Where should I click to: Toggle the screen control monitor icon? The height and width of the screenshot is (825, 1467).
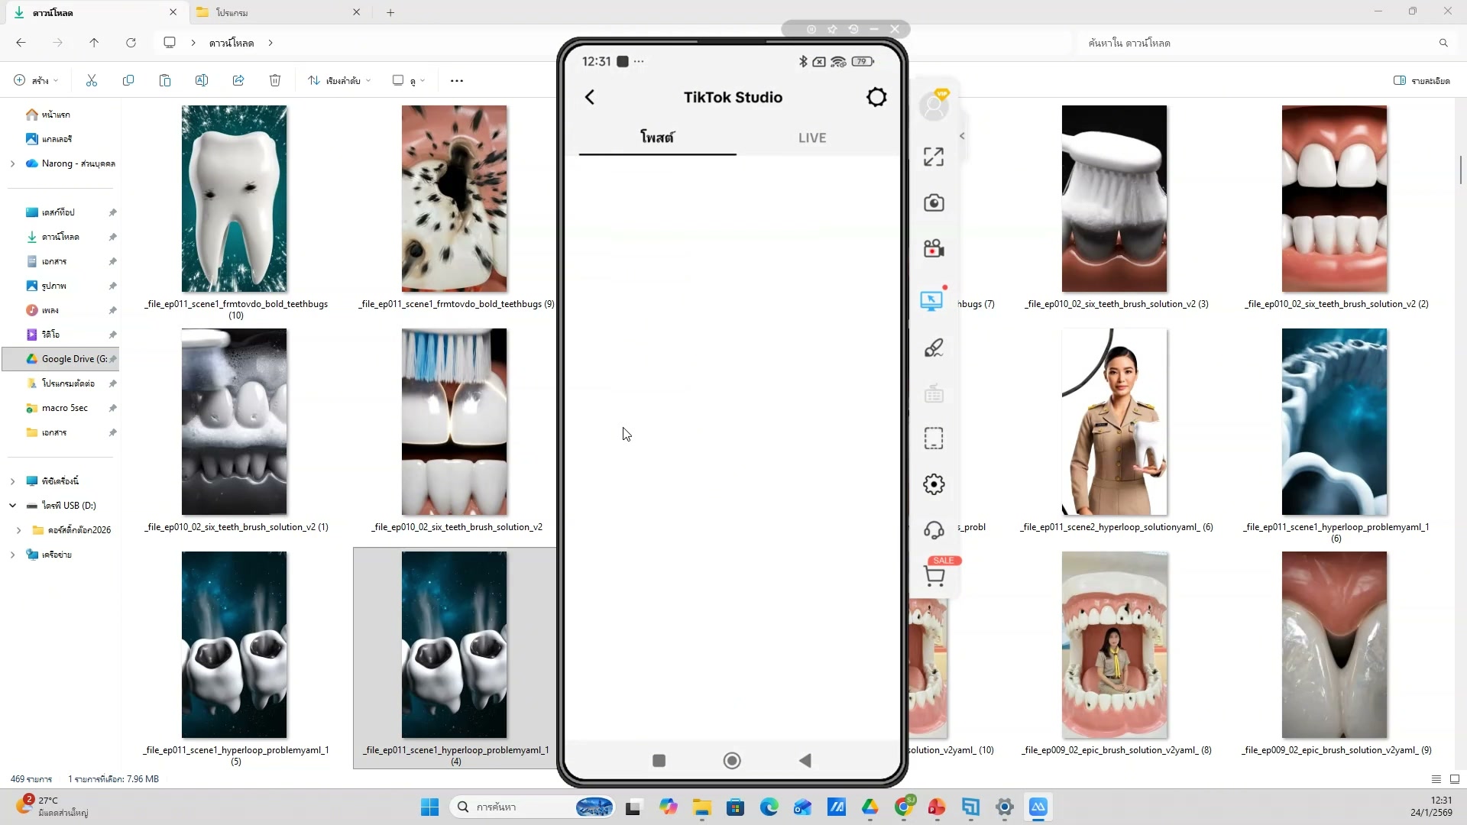[931, 301]
